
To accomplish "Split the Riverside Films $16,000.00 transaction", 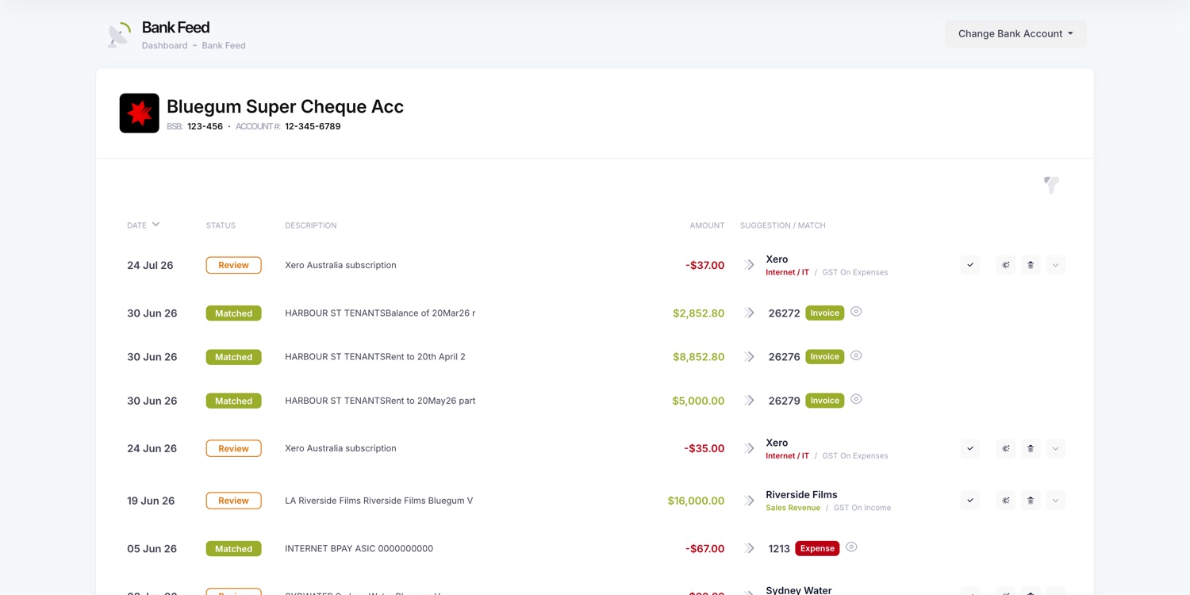I will click(x=1005, y=501).
